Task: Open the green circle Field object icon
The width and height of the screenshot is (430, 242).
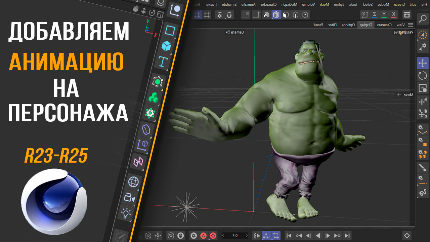Action: pos(158,81)
